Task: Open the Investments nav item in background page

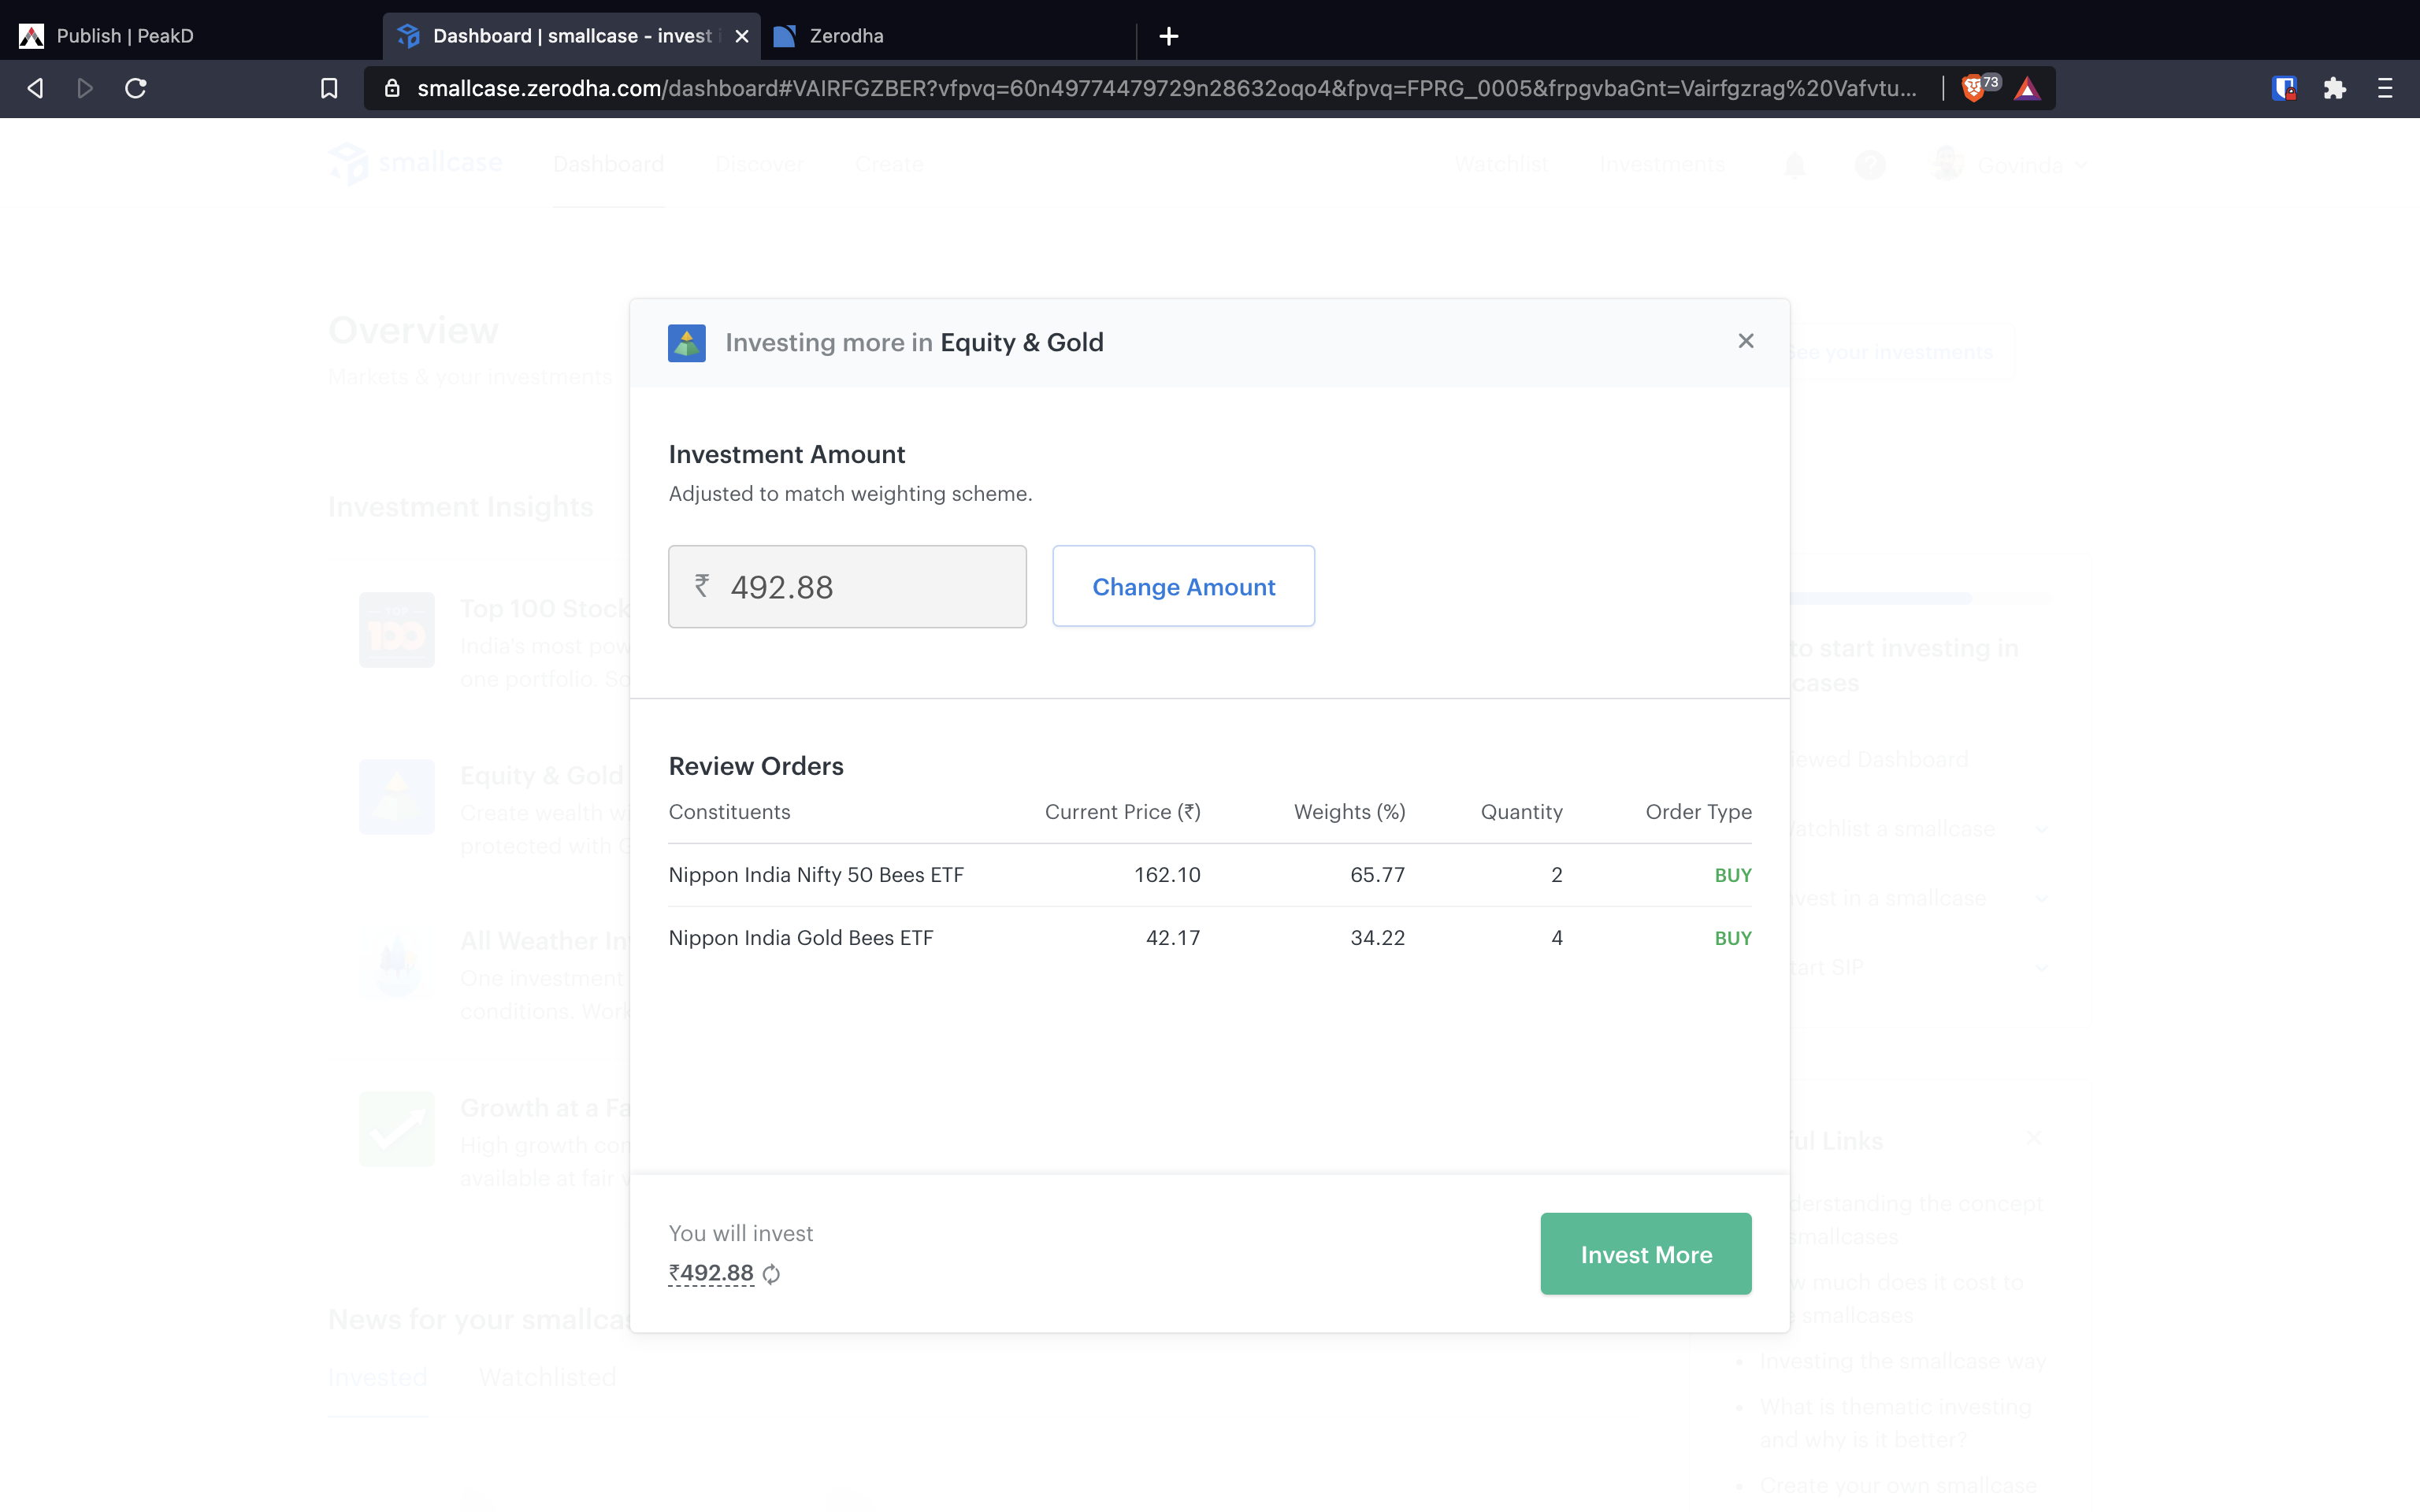Action: pos(1662,164)
